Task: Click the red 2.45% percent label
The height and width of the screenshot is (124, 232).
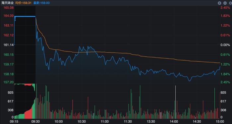Action: click(225, 8)
